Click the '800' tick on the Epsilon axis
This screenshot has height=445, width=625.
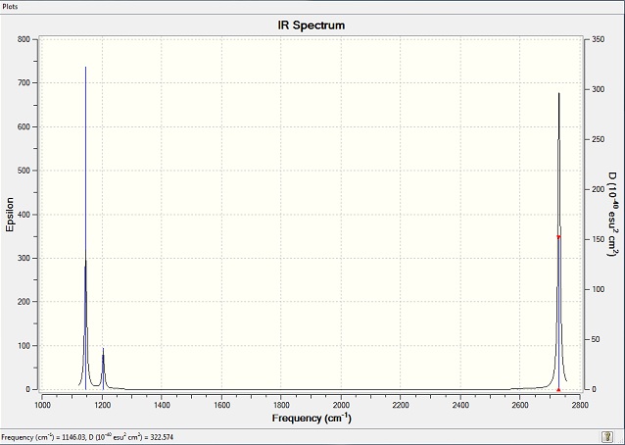[24, 39]
